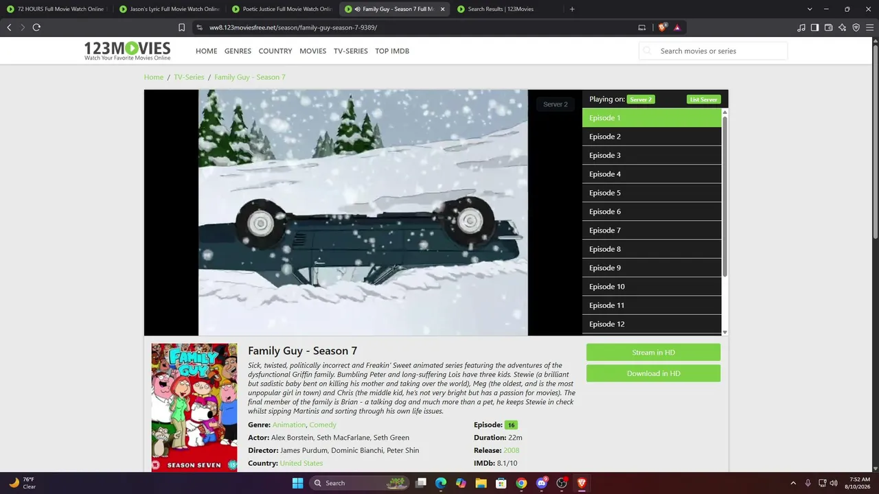
Task: Click the volume icon in system tray
Action: (834, 483)
